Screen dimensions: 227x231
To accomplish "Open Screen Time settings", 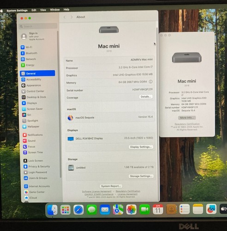I will [x=33, y=152].
